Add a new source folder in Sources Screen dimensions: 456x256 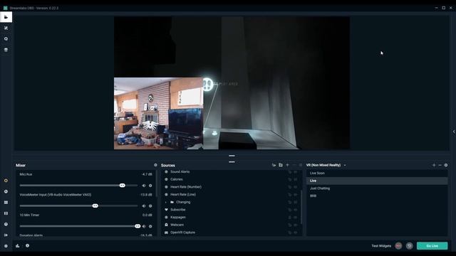(281, 165)
